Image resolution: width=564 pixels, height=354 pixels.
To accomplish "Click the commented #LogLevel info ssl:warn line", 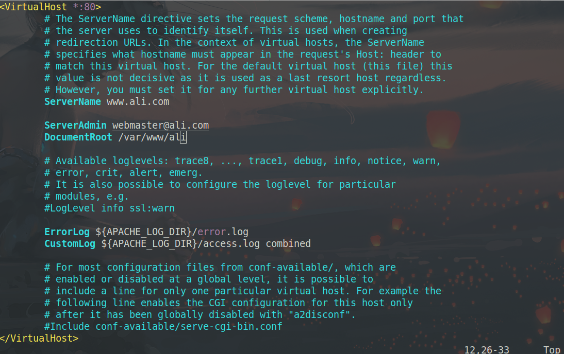I will [x=109, y=208].
